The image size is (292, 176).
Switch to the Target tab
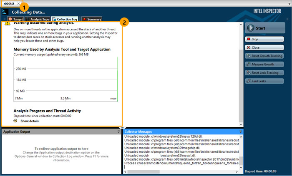coord(15,19)
